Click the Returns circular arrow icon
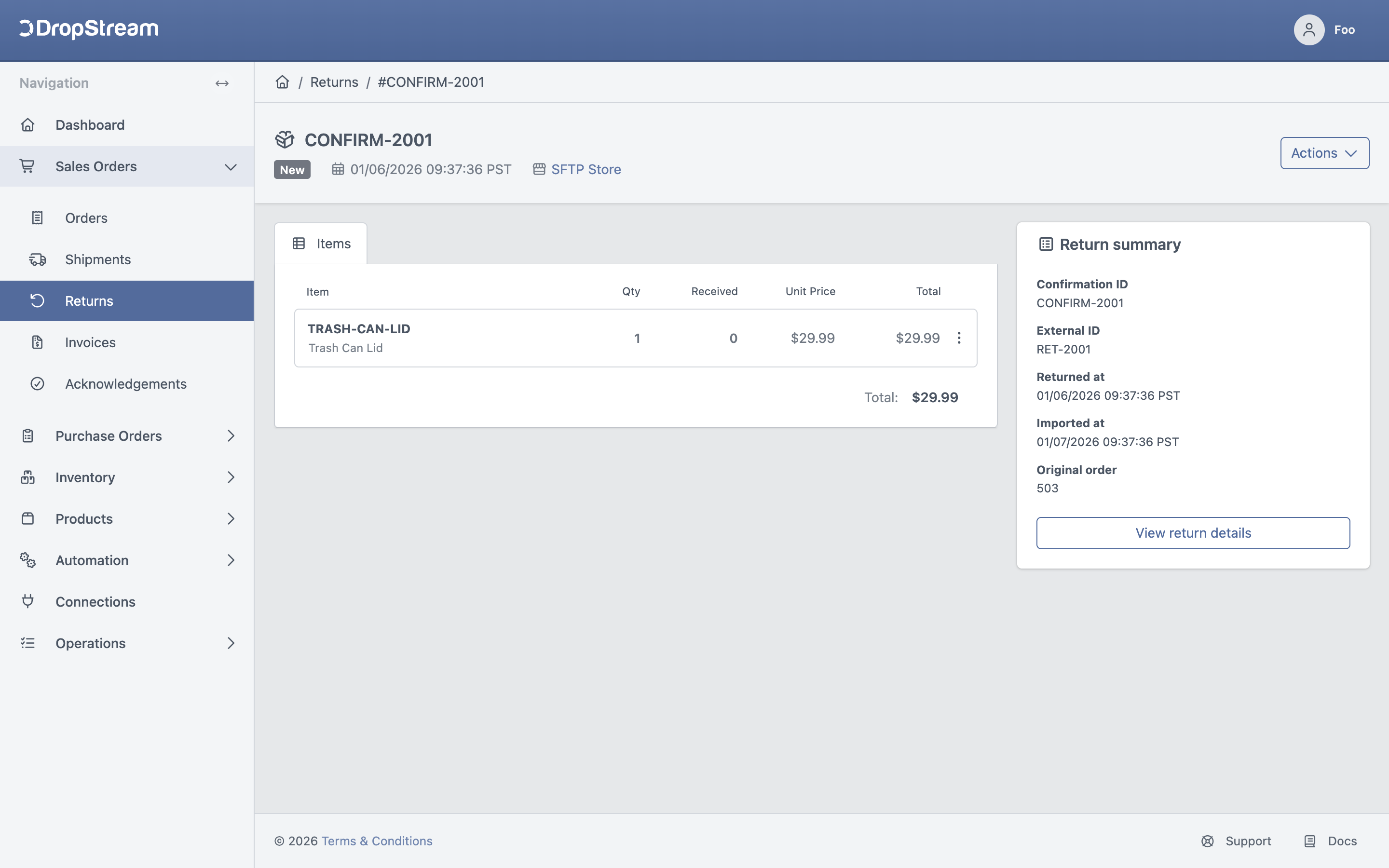This screenshot has width=1389, height=868. tap(37, 301)
